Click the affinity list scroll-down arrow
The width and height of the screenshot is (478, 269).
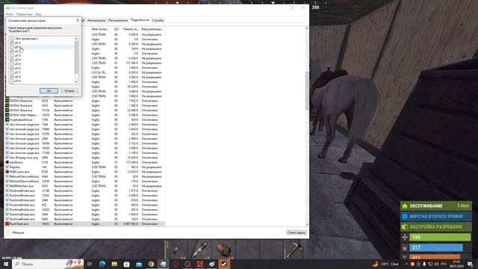(x=76, y=81)
